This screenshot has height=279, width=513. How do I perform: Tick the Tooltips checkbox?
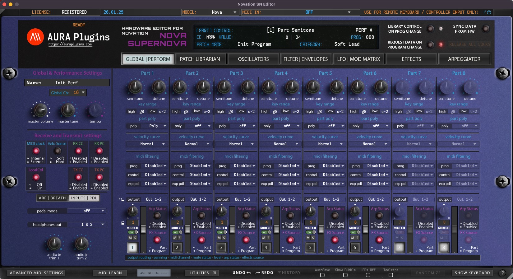coord(391,275)
